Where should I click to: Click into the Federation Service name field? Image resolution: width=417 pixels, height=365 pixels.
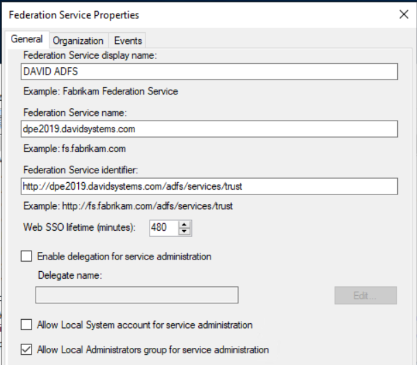click(x=209, y=129)
